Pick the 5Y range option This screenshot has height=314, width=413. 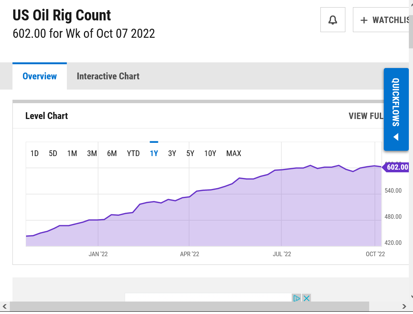(190, 153)
